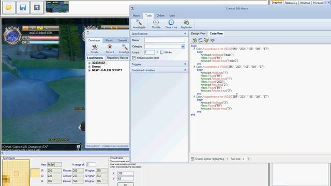This screenshot has width=331, height=186.
Task: Click the Set button under Coordinates
Action: pos(126,184)
